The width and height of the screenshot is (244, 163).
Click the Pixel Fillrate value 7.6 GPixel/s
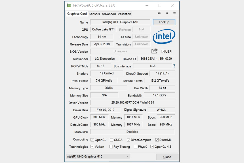104,81
